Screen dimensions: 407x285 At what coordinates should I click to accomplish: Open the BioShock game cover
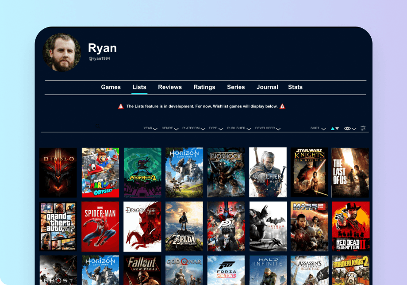[x=226, y=173]
